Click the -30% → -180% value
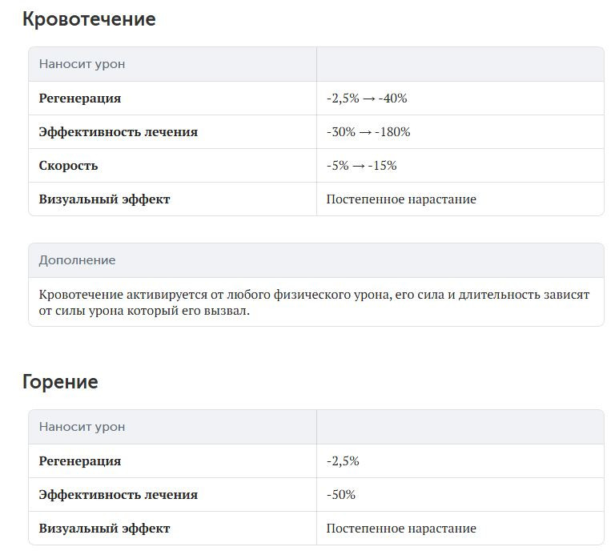This screenshot has height=555, width=615. [x=368, y=132]
